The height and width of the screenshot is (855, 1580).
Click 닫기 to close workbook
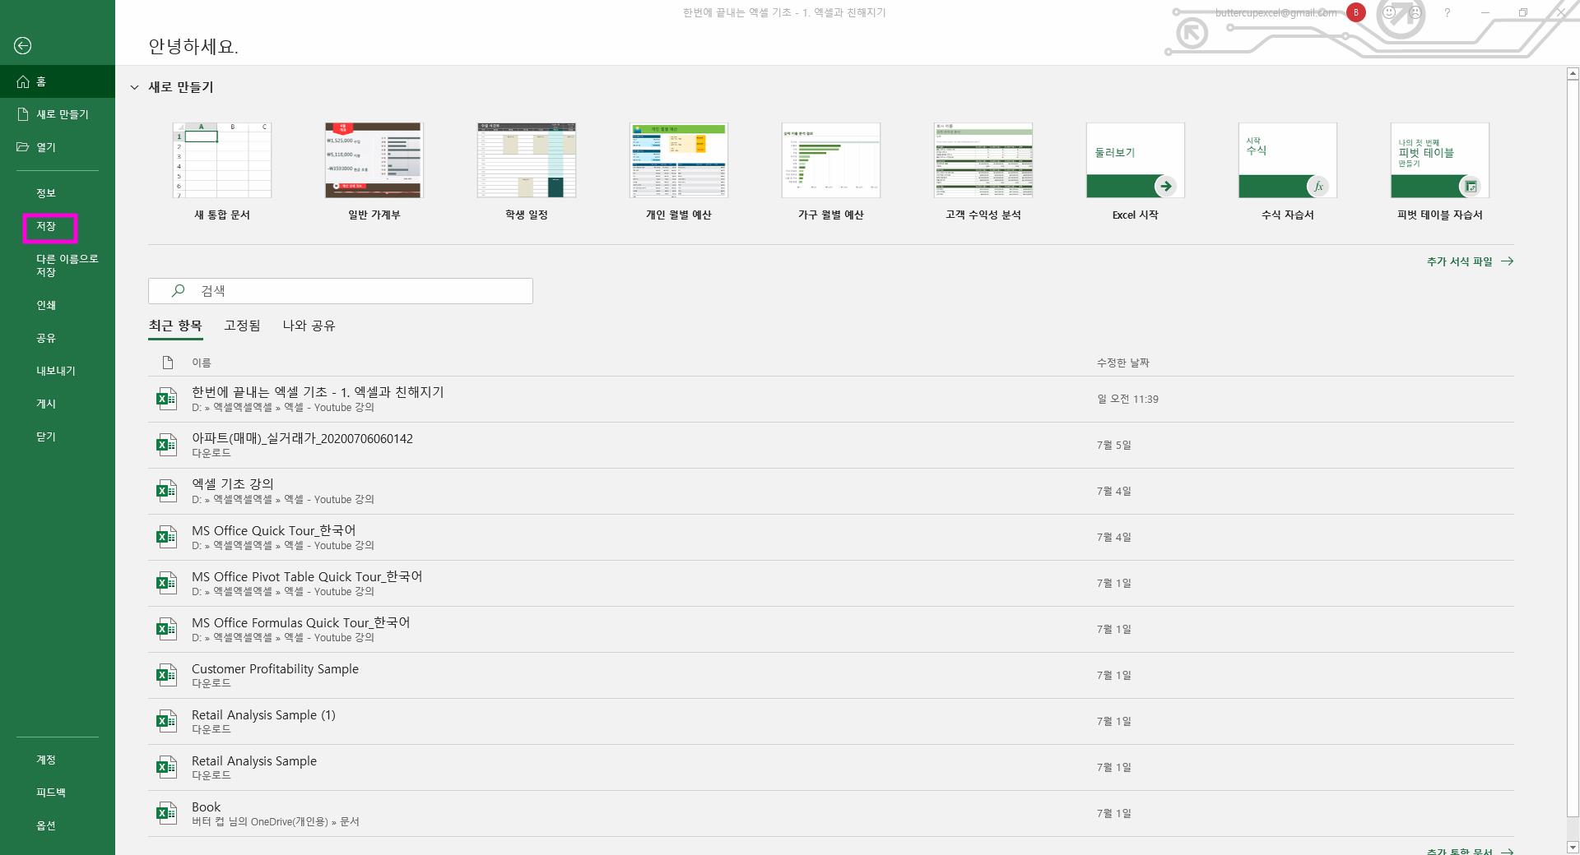point(58,437)
